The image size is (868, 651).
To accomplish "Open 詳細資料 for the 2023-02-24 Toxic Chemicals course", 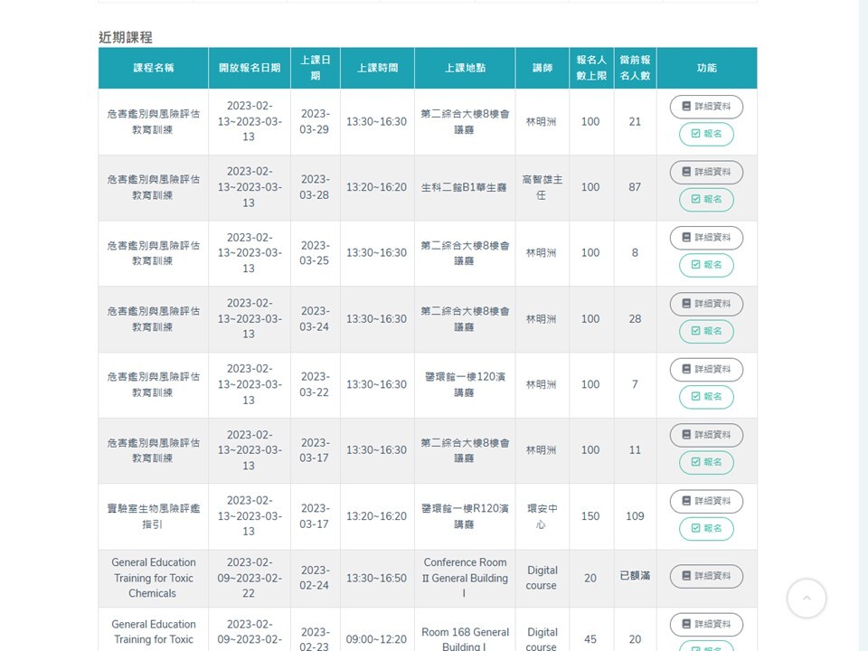I will (706, 576).
